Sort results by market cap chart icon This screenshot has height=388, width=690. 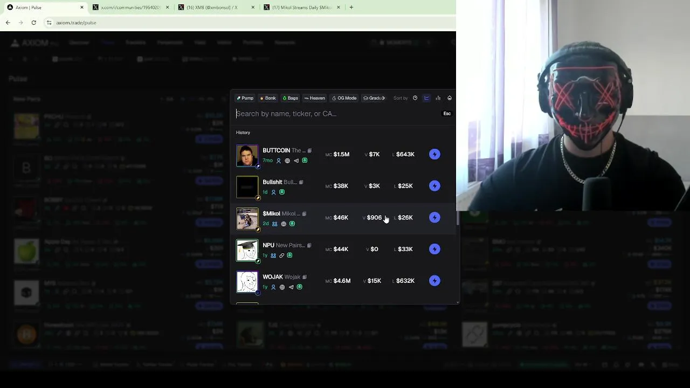coord(426,98)
